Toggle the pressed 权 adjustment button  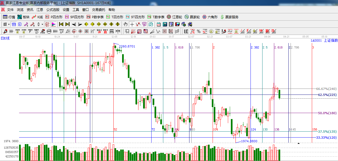click(x=47, y=24)
